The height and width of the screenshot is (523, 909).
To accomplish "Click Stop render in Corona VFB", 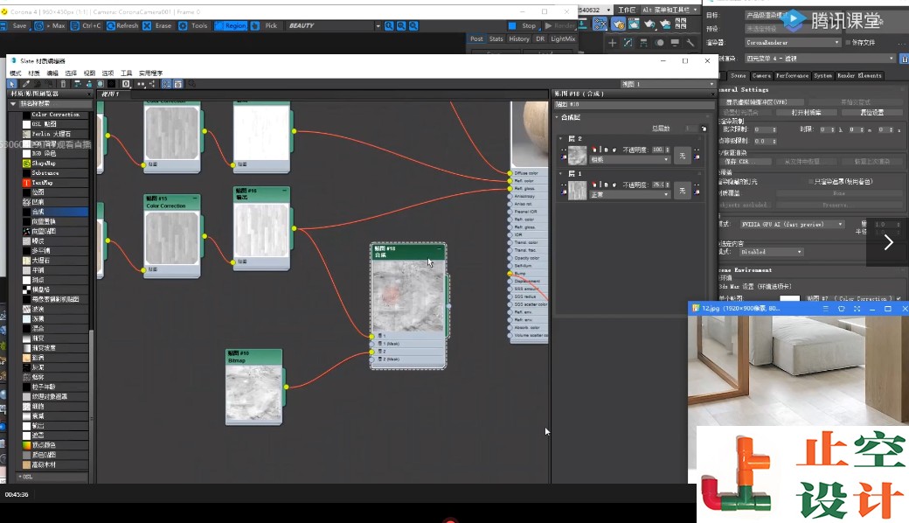I will [x=523, y=25].
